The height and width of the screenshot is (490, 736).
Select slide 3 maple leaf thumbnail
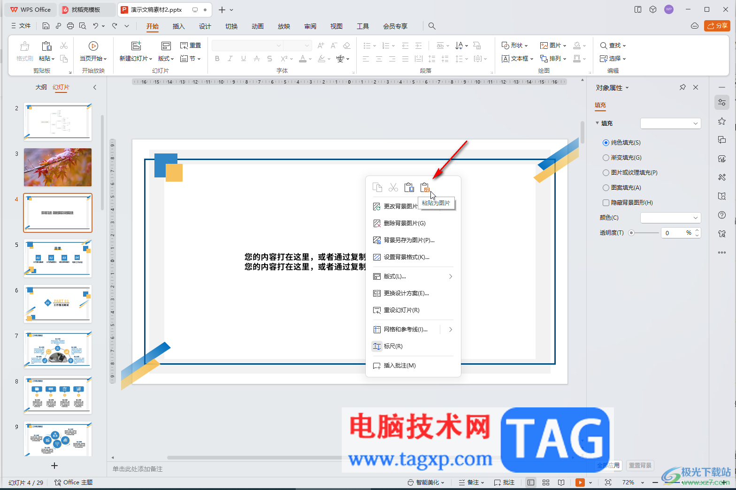pos(58,168)
